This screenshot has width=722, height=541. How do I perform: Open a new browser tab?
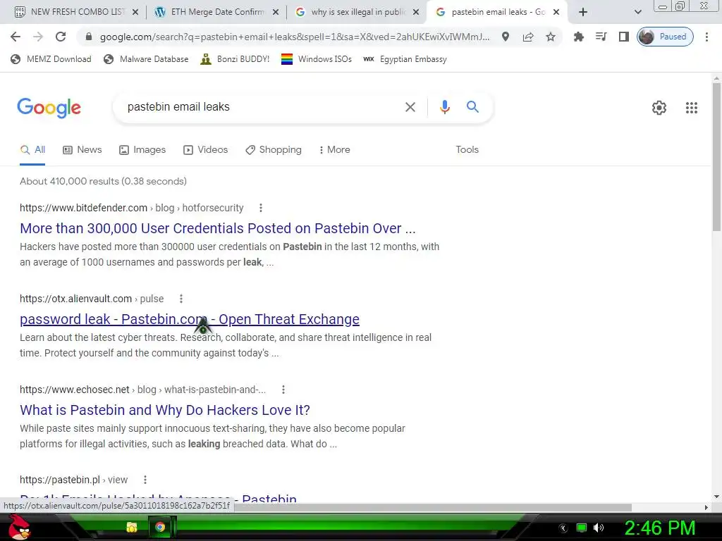(x=583, y=12)
